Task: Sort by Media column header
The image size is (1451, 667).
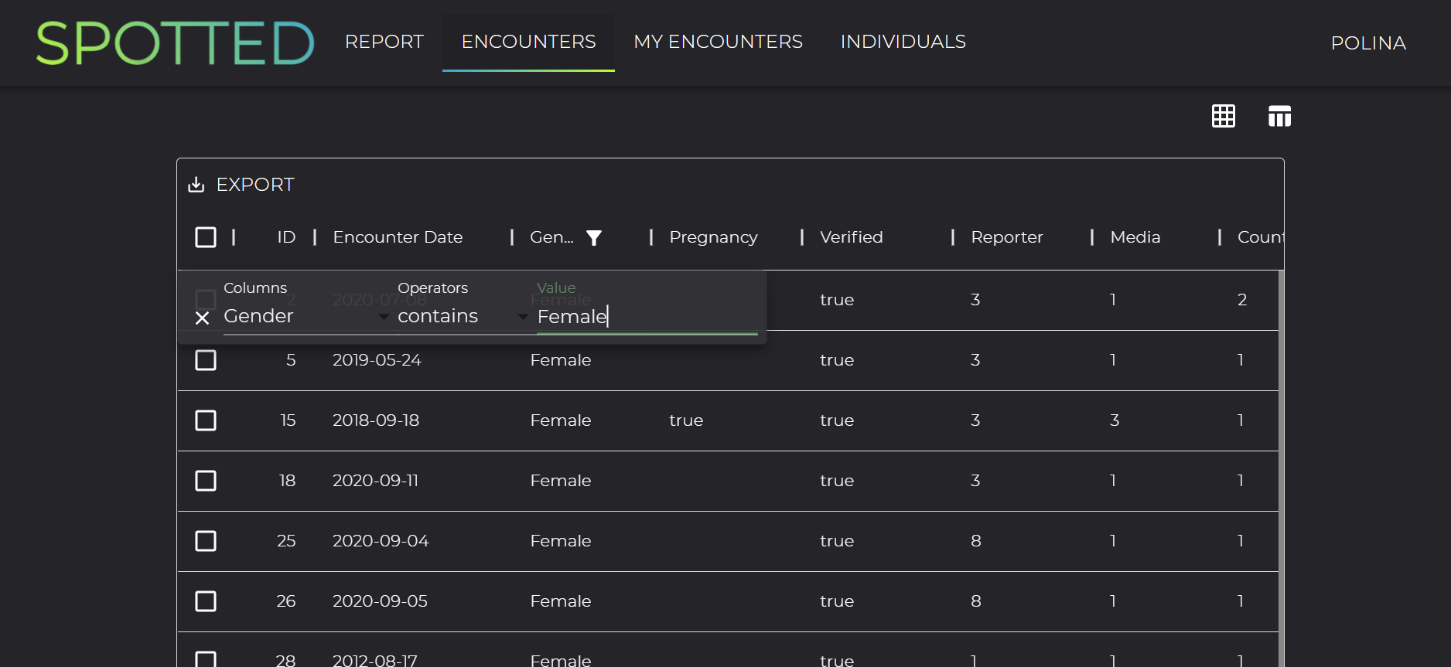Action: pyautogui.click(x=1135, y=237)
